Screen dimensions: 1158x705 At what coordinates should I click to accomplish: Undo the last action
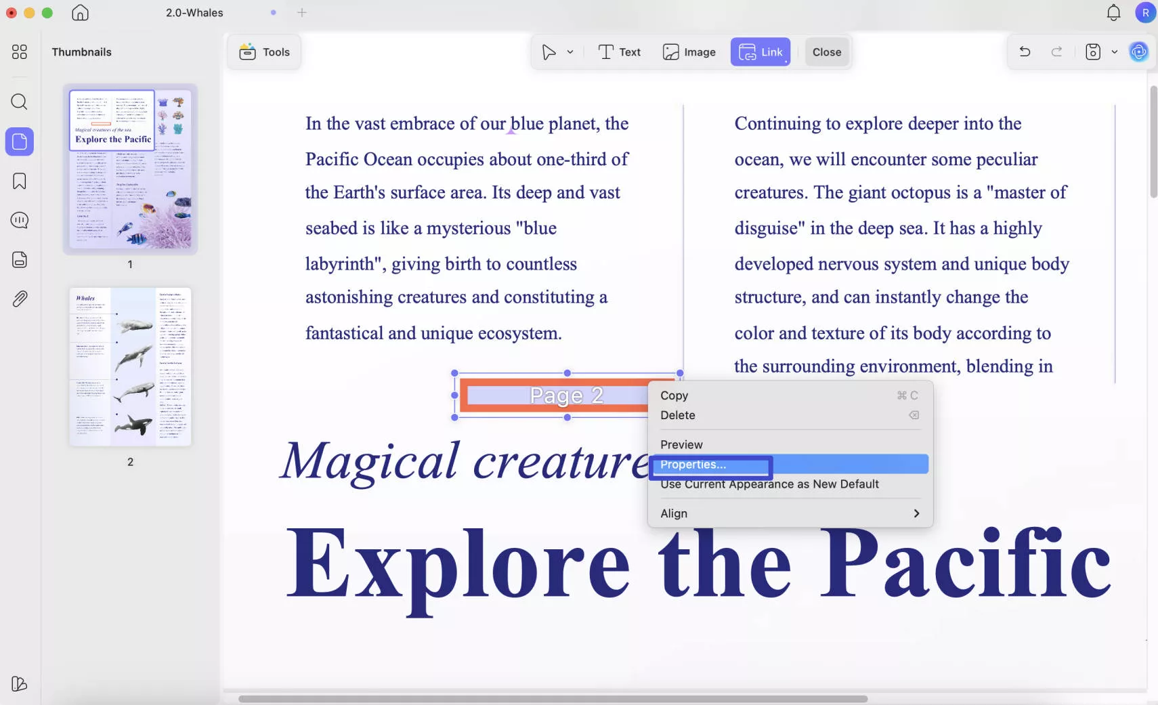pos(1025,51)
